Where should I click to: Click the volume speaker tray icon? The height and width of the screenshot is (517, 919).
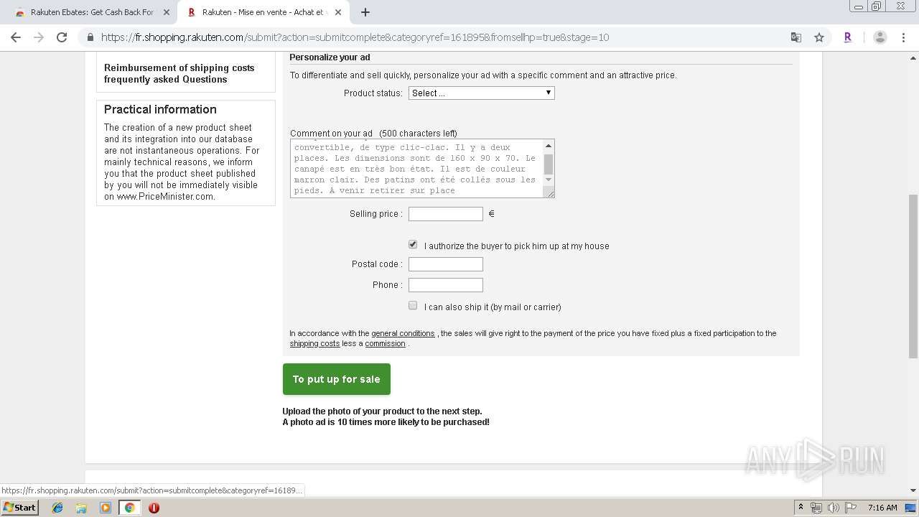(833, 508)
